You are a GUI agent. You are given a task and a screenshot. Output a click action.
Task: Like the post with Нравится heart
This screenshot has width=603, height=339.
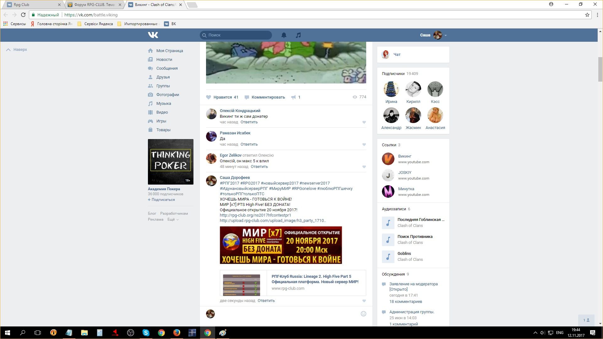[209, 97]
